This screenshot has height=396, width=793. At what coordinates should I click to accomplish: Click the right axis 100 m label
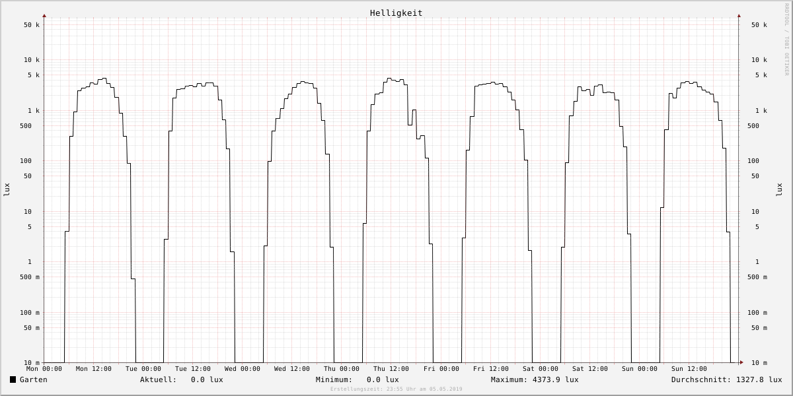(757, 313)
